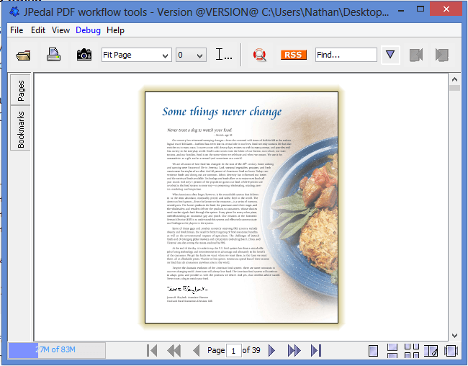Expand search options triangle button
The height and width of the screenshot is (366, 468).
(390, 55)
